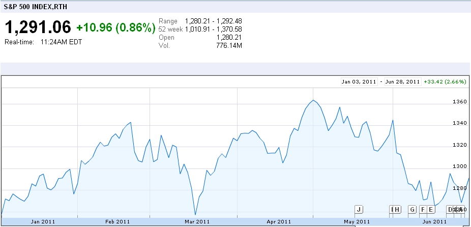Click May 2011 on the timeline axis

coord(357,222)
